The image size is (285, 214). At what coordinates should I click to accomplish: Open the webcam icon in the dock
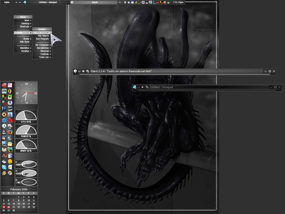pyautogui.click(x=4, y=132)
